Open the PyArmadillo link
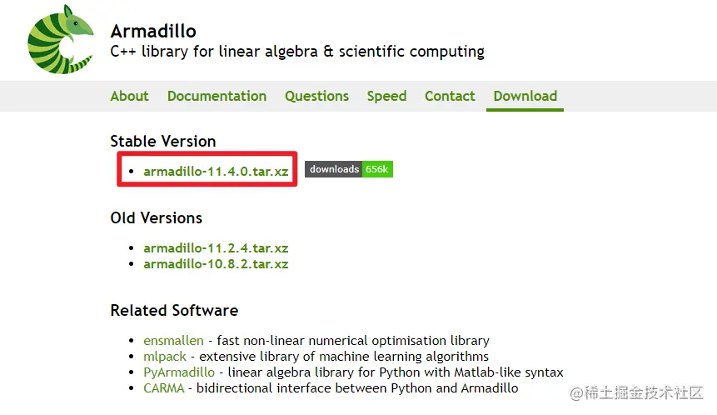This screenshot has height=415, width=717. [179, 372]
